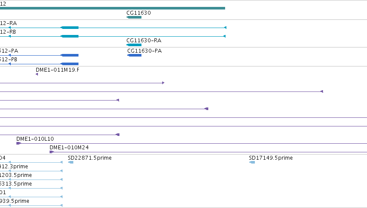Select the 939.5prime EST label

15,201
